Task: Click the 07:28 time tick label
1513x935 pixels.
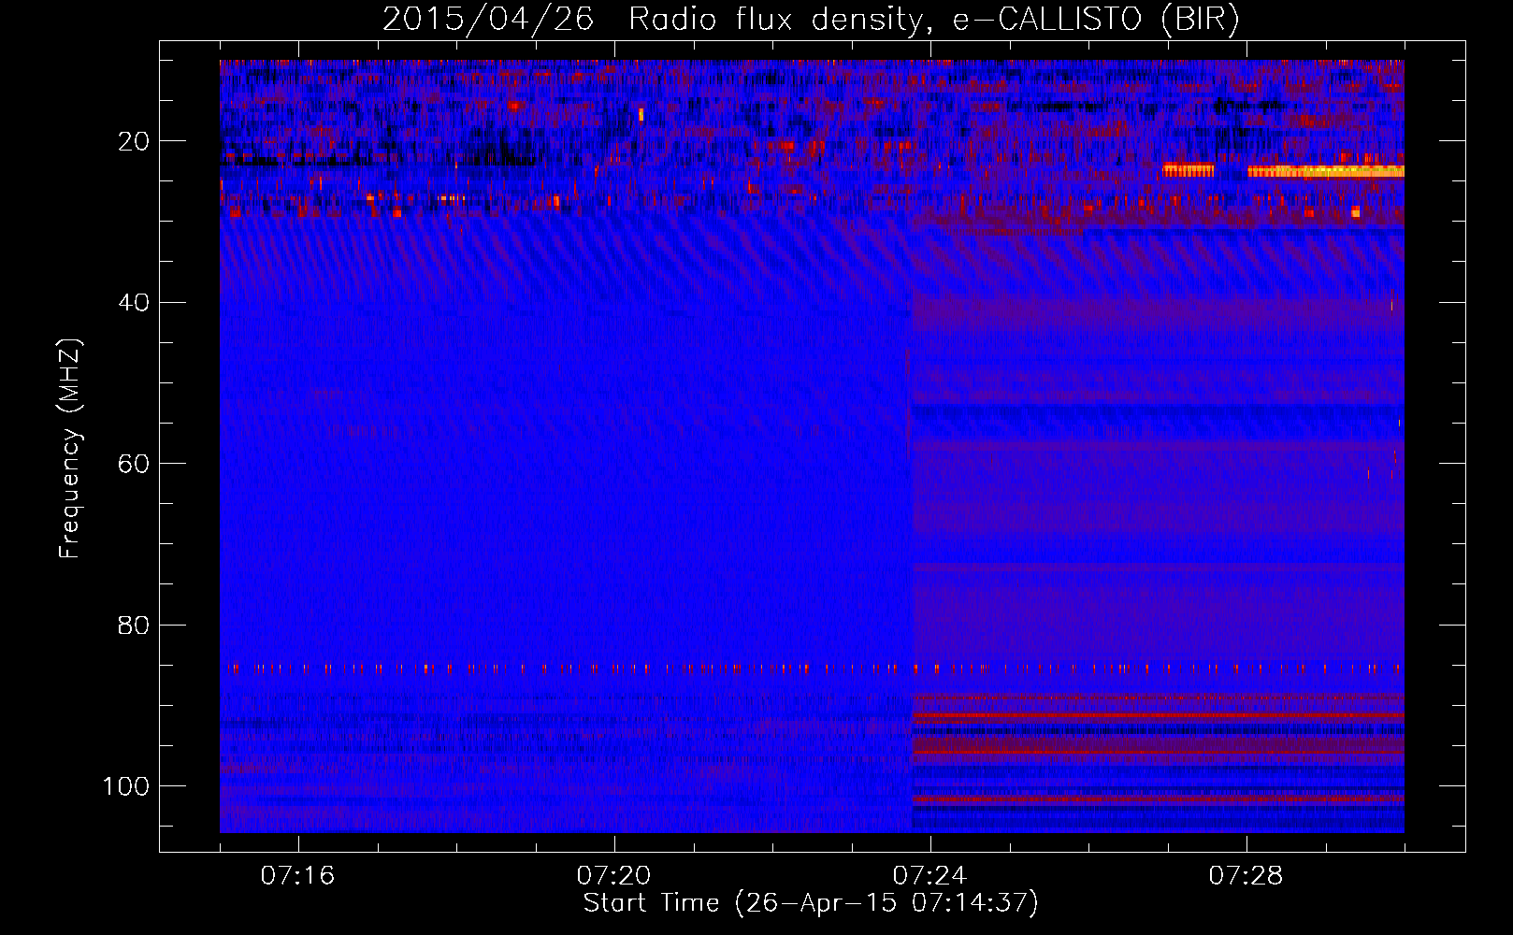Action: pos(1246,876)
